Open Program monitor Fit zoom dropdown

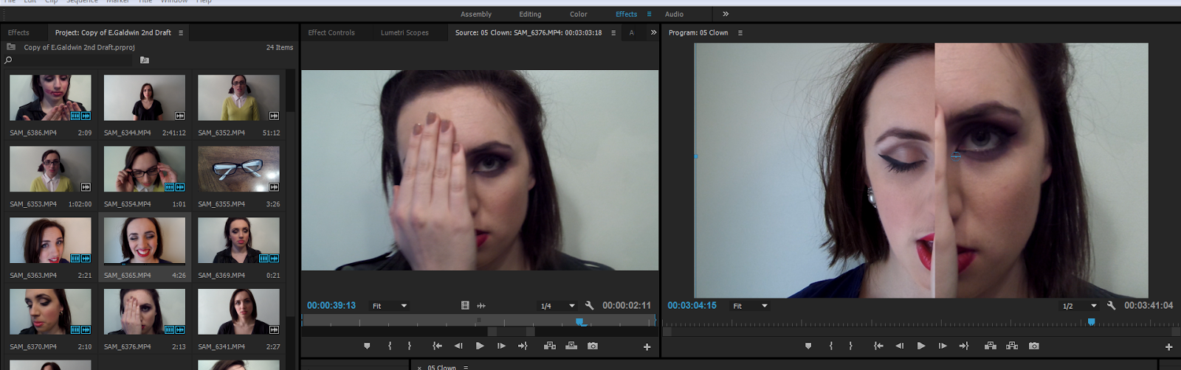point(749,306)
